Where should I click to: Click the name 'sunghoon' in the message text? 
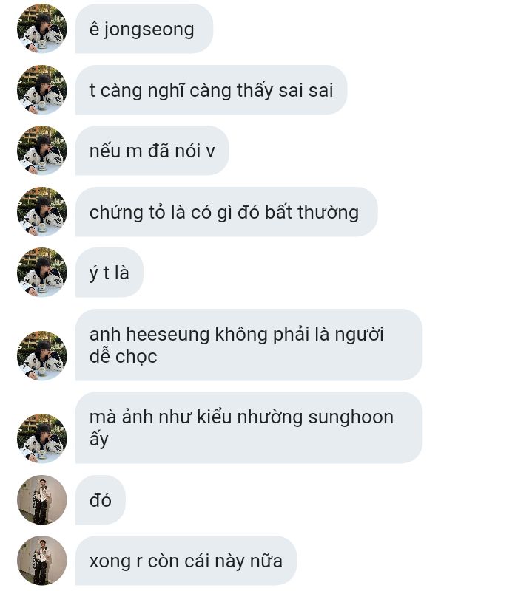click(x=351, y=417)
